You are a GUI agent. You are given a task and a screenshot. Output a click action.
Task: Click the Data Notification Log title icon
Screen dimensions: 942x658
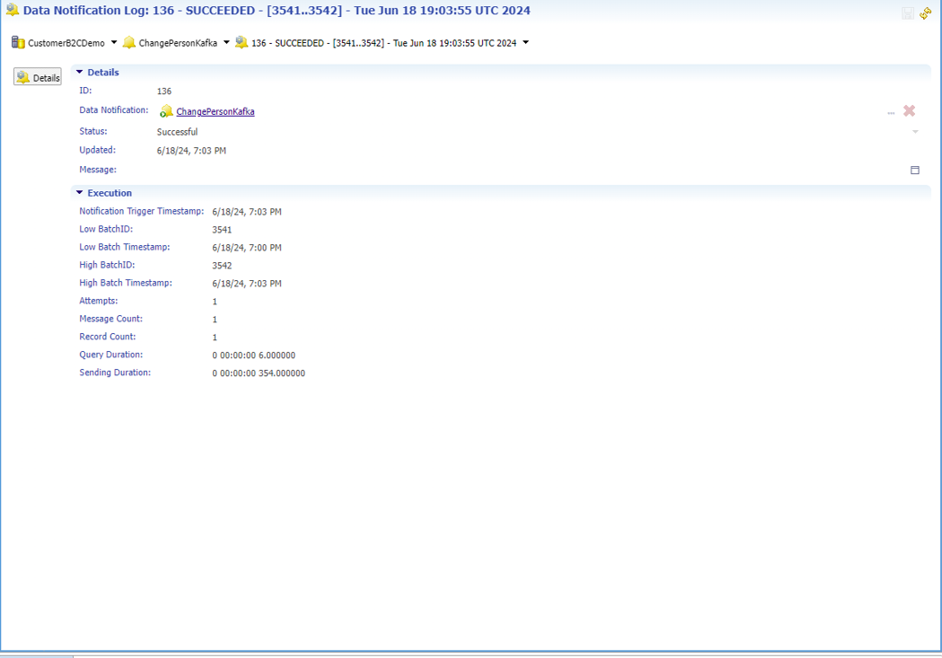click(12, 10)
